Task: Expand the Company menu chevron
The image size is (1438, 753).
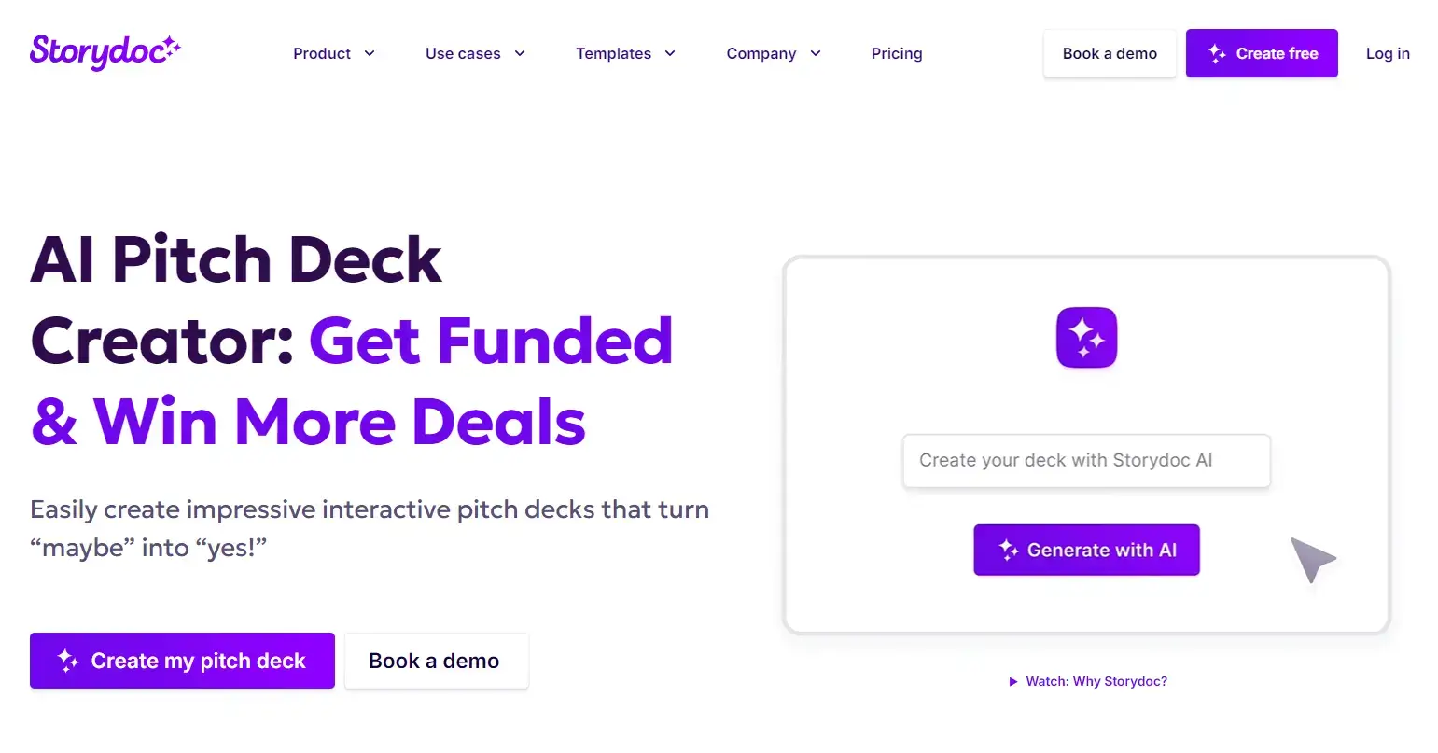Action: (x=816, y=53)
